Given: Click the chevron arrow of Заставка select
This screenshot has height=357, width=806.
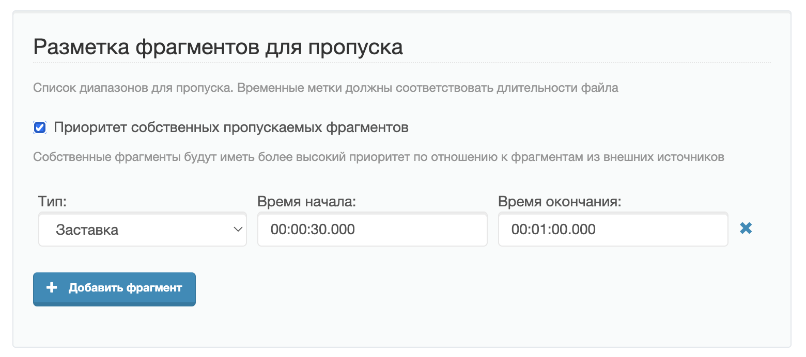Looking at the screenshot, I should coord(238,229).
